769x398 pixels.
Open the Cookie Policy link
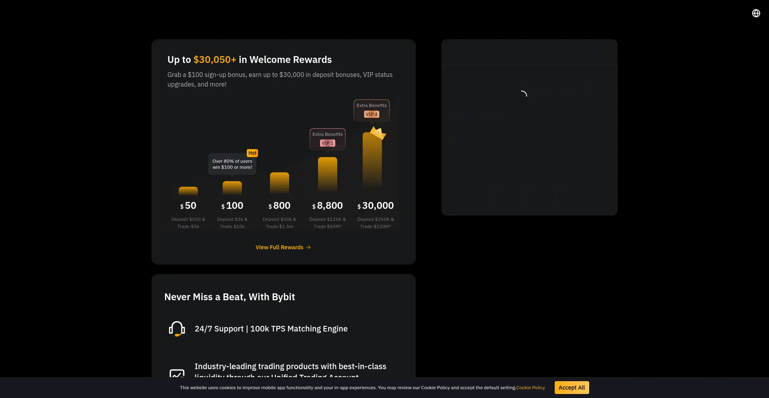pyautogui.click(x=530, y=388)
